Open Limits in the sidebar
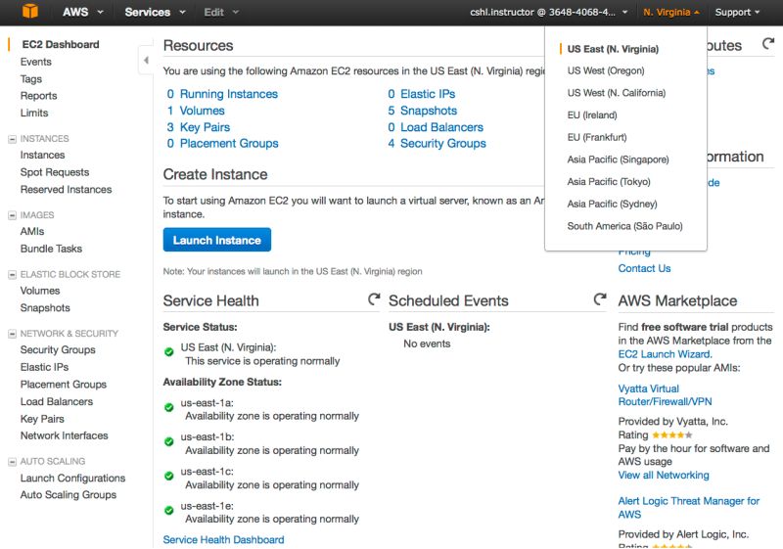This screenshot has width=783, height=549. [34, 113]
